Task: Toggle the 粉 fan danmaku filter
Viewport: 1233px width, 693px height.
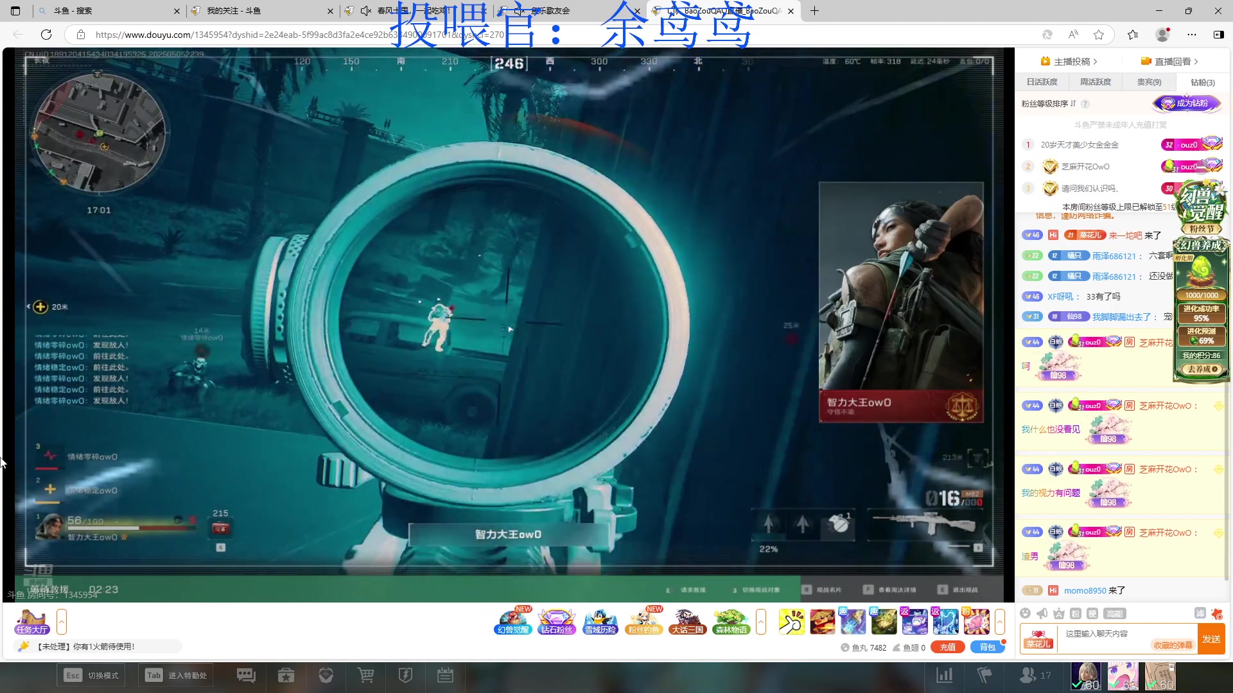Action: (1076, 613)
